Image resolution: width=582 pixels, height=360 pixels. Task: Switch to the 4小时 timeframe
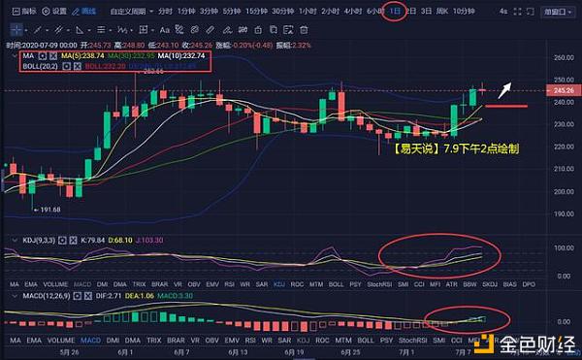[x=353, y=12]
